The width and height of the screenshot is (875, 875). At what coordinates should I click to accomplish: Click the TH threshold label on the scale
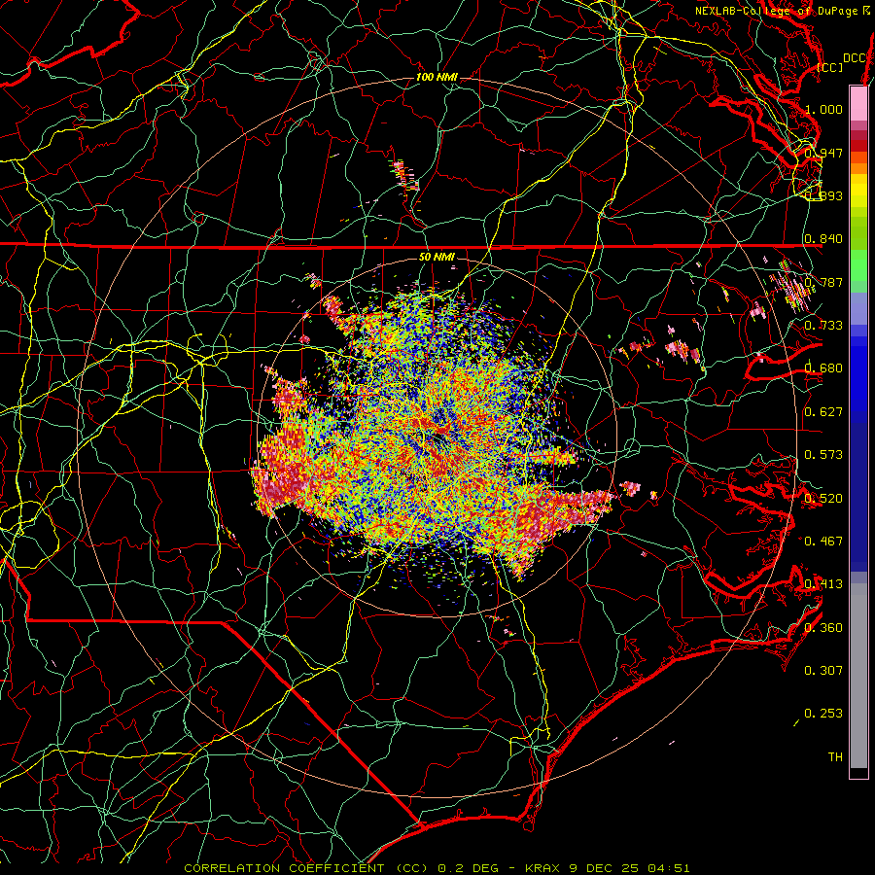click(x=835, y=757)
